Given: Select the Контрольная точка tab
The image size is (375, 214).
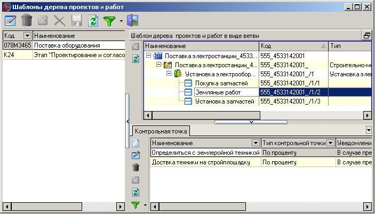Looking at the screenshot, I should (161, 131).
